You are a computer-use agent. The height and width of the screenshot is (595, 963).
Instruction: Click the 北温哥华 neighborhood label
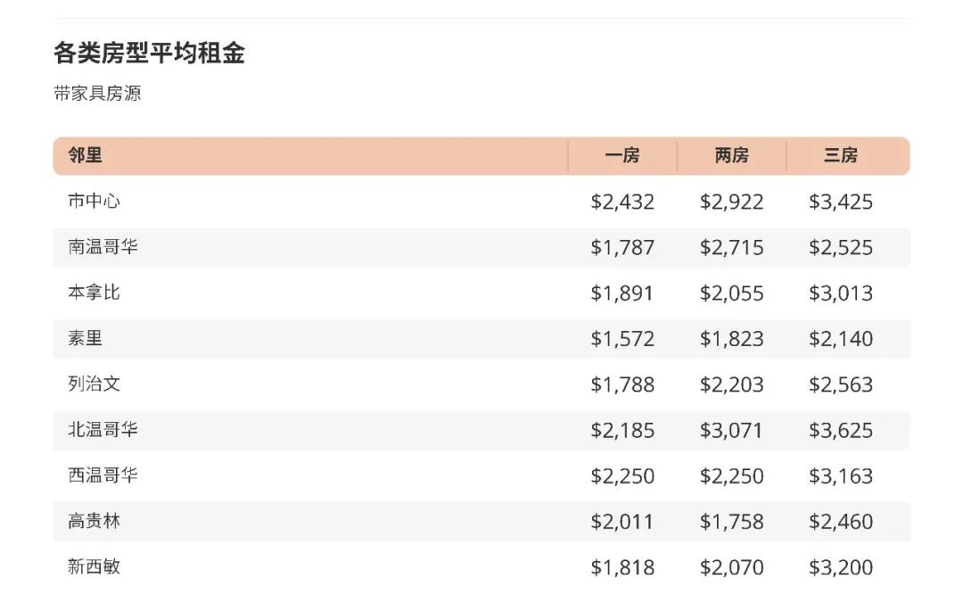[x=103, y=430]
